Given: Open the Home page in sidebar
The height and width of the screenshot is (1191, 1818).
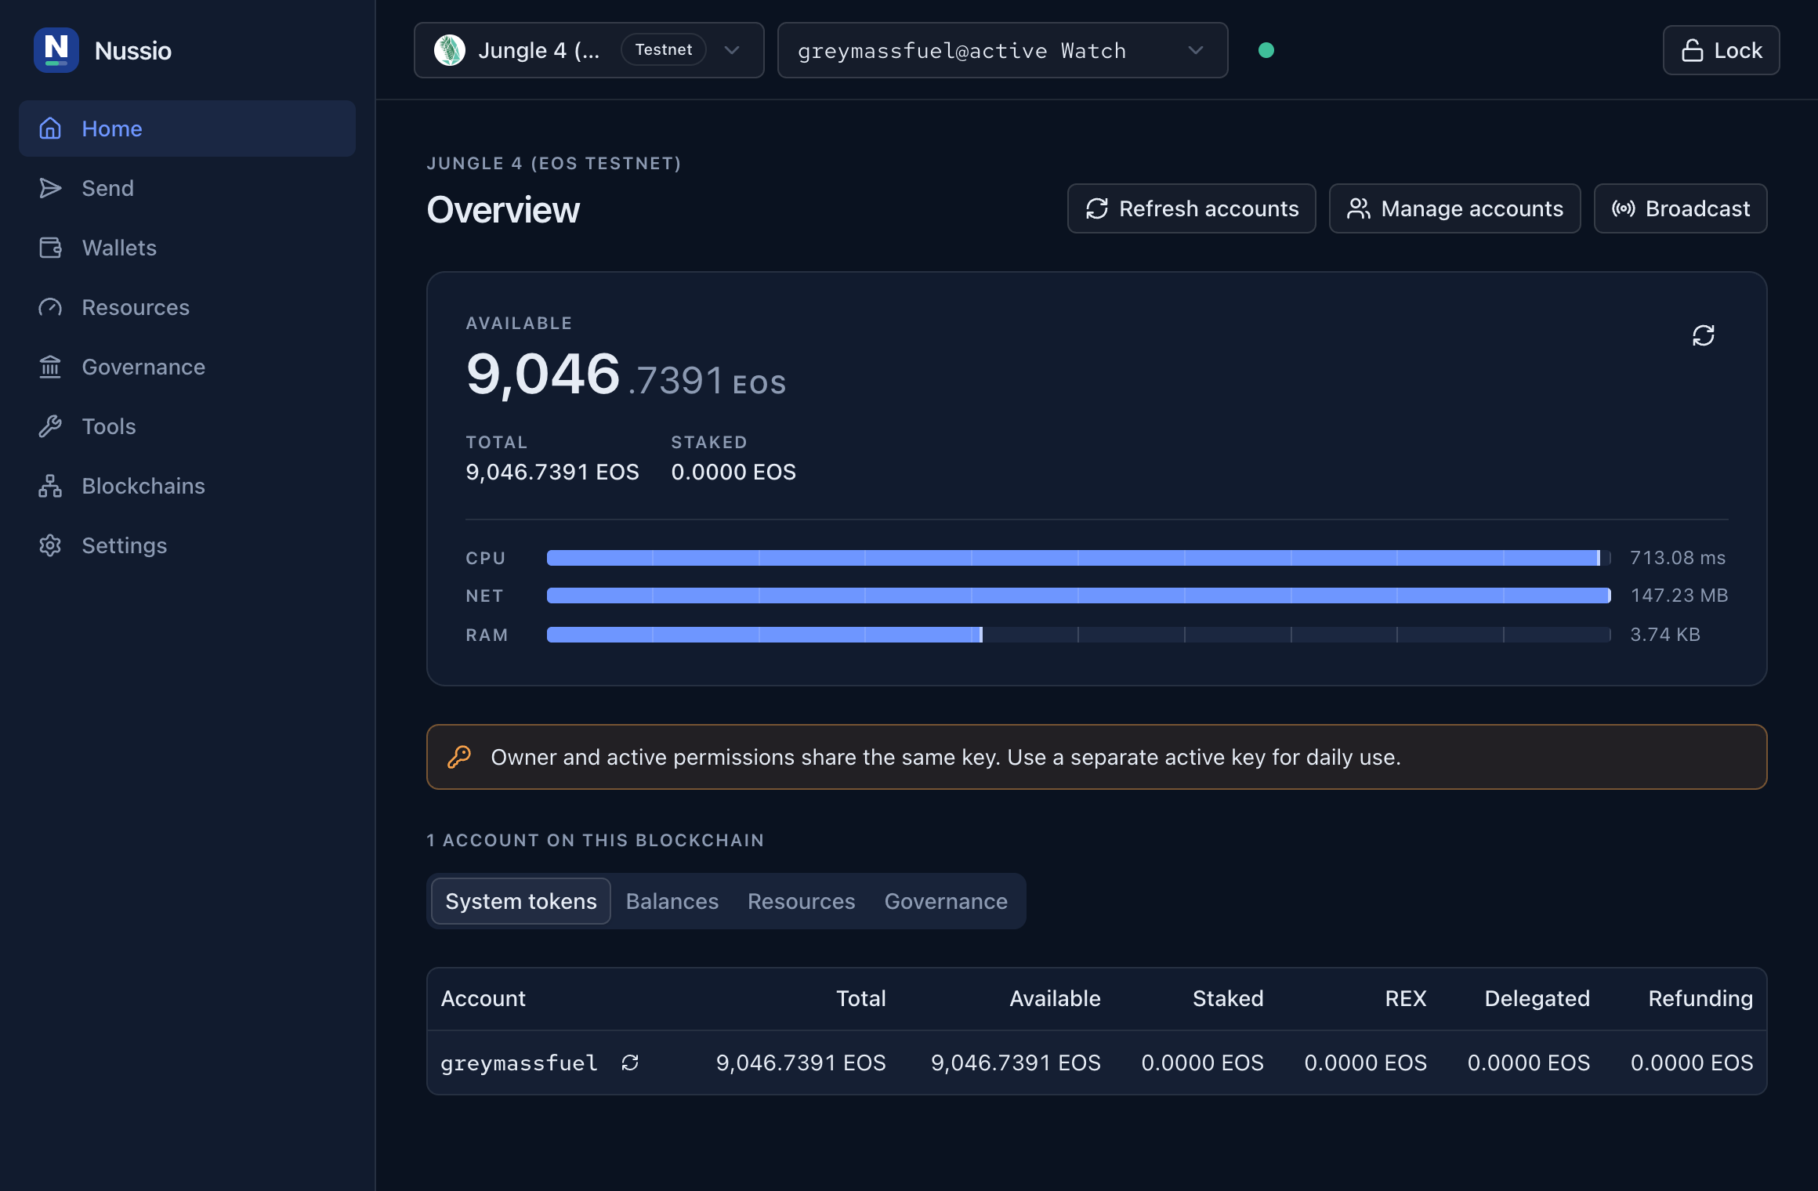Looking at the screenshot, I should click(x=187, y=129).
